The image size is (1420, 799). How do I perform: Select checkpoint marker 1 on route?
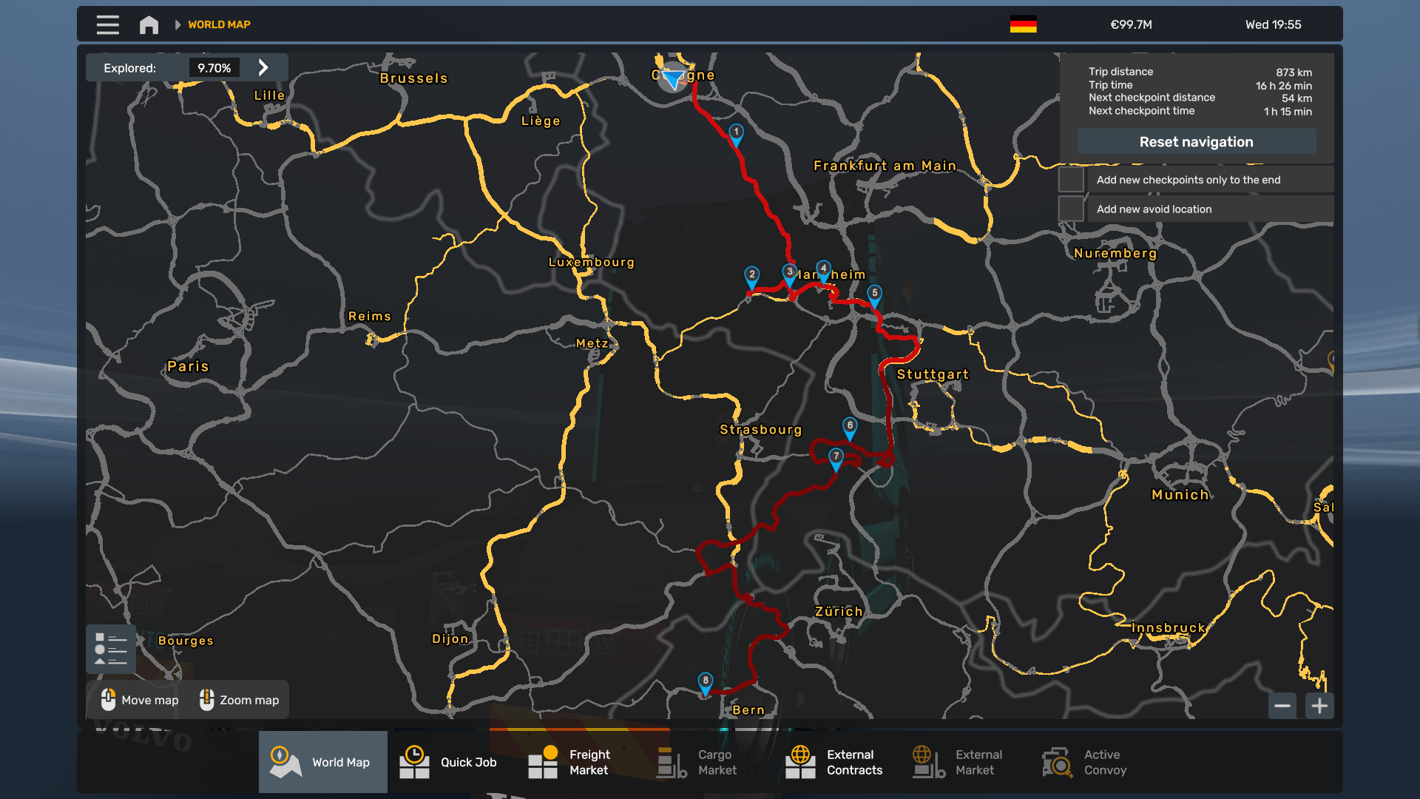click(736, 134)
